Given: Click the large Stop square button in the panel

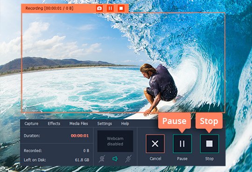Looking at the screenshot, I should [x=210, y=144].
